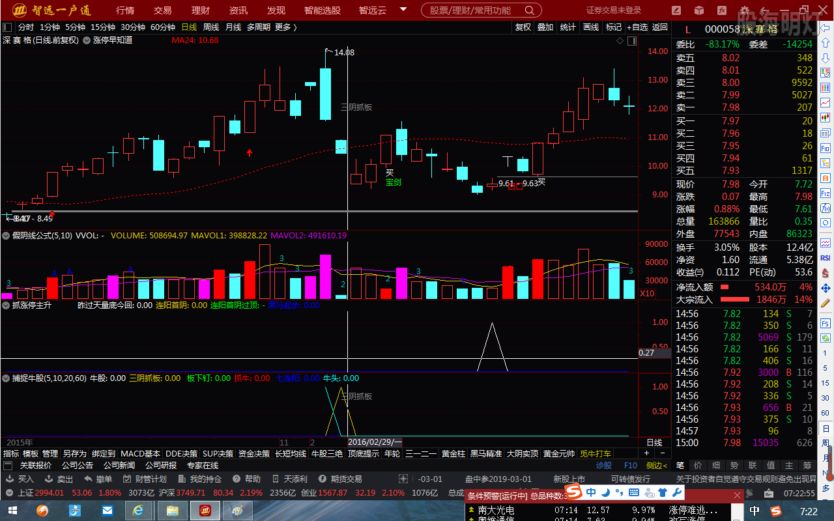Switch to the 笔 tick detail tab

(680, 466)
